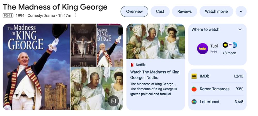This screenshot has width=258, height=116.
Task: Click the Letterboxd dots icon
Action: pyautogui.click(x=194, y=102)
